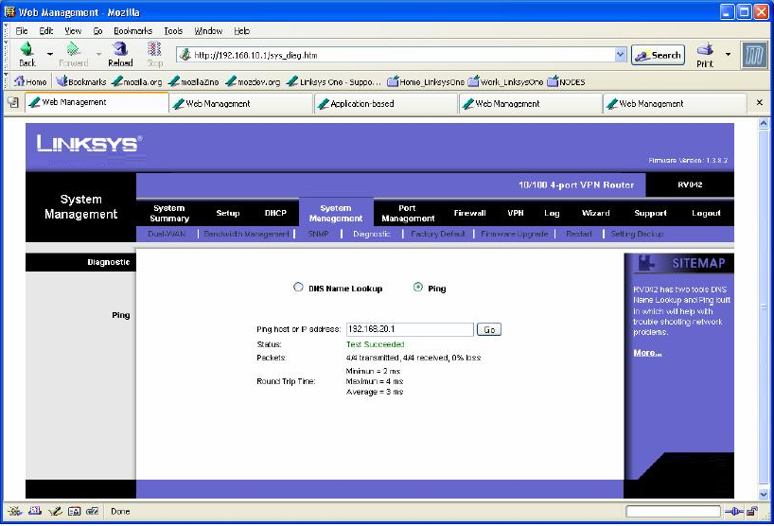Click the More... link in sitemap panel
Viewport: 774px width, 526px height.
point(647,352)
